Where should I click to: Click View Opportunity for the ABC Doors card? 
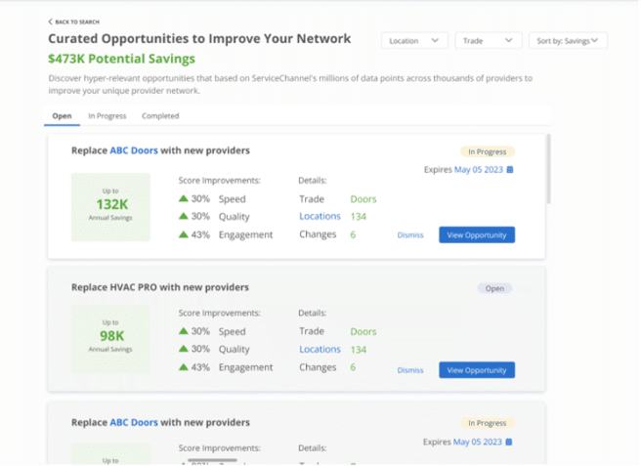coord(476,235)
